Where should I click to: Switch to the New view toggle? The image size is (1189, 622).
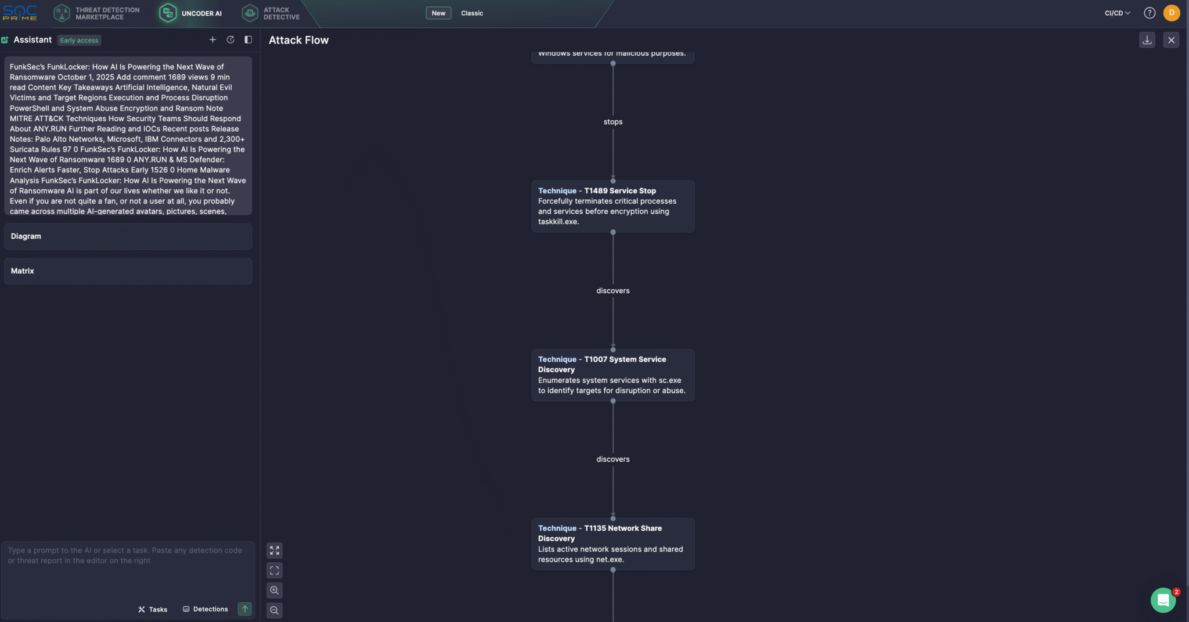tap(438, 13)
